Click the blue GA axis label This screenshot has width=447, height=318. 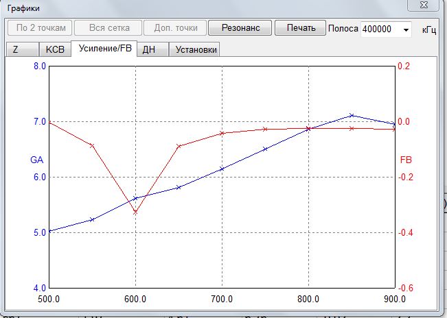[37, 160]
